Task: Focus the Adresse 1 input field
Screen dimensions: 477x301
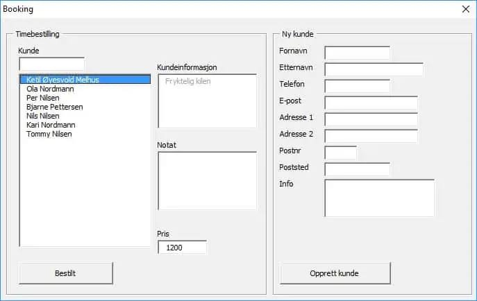Action: click(x=371, y=119)
